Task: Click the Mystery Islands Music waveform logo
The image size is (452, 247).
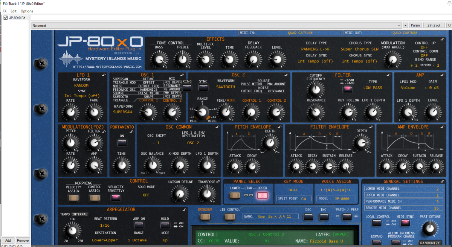Action: point(71,58)
